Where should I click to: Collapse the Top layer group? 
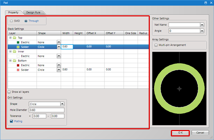click(10, 38)
